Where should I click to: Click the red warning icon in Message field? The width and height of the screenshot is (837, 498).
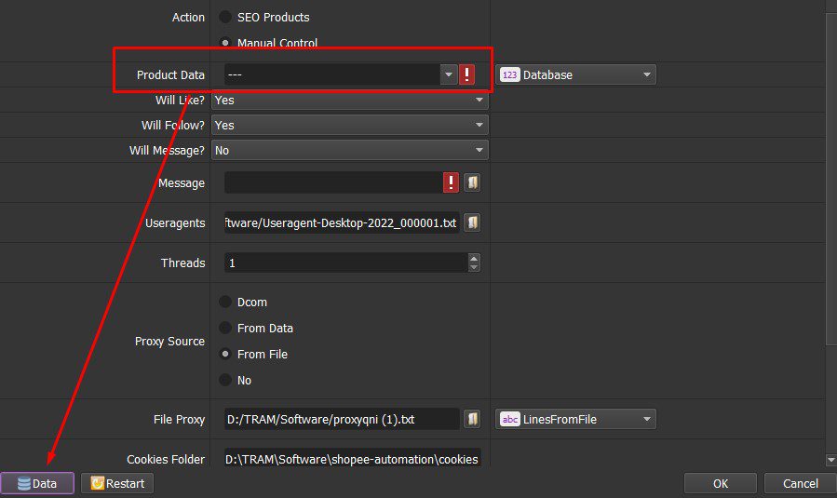(451, 182)
